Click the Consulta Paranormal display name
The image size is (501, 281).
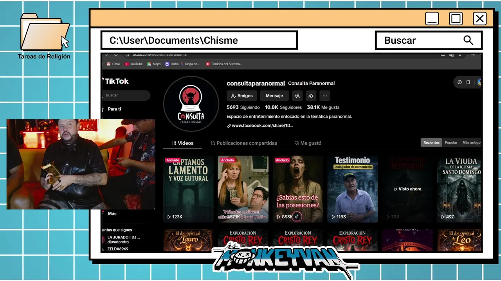[311, 84]
